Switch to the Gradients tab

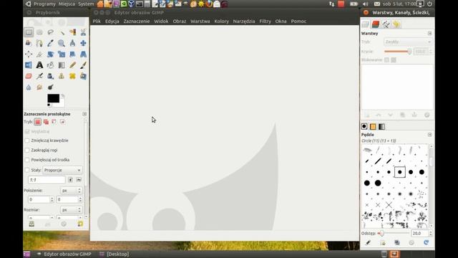(x=381, y=126)
